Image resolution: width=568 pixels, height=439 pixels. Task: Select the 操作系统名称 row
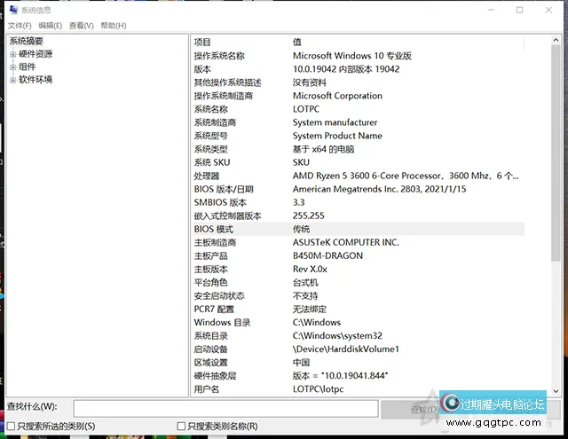[358, 56]
